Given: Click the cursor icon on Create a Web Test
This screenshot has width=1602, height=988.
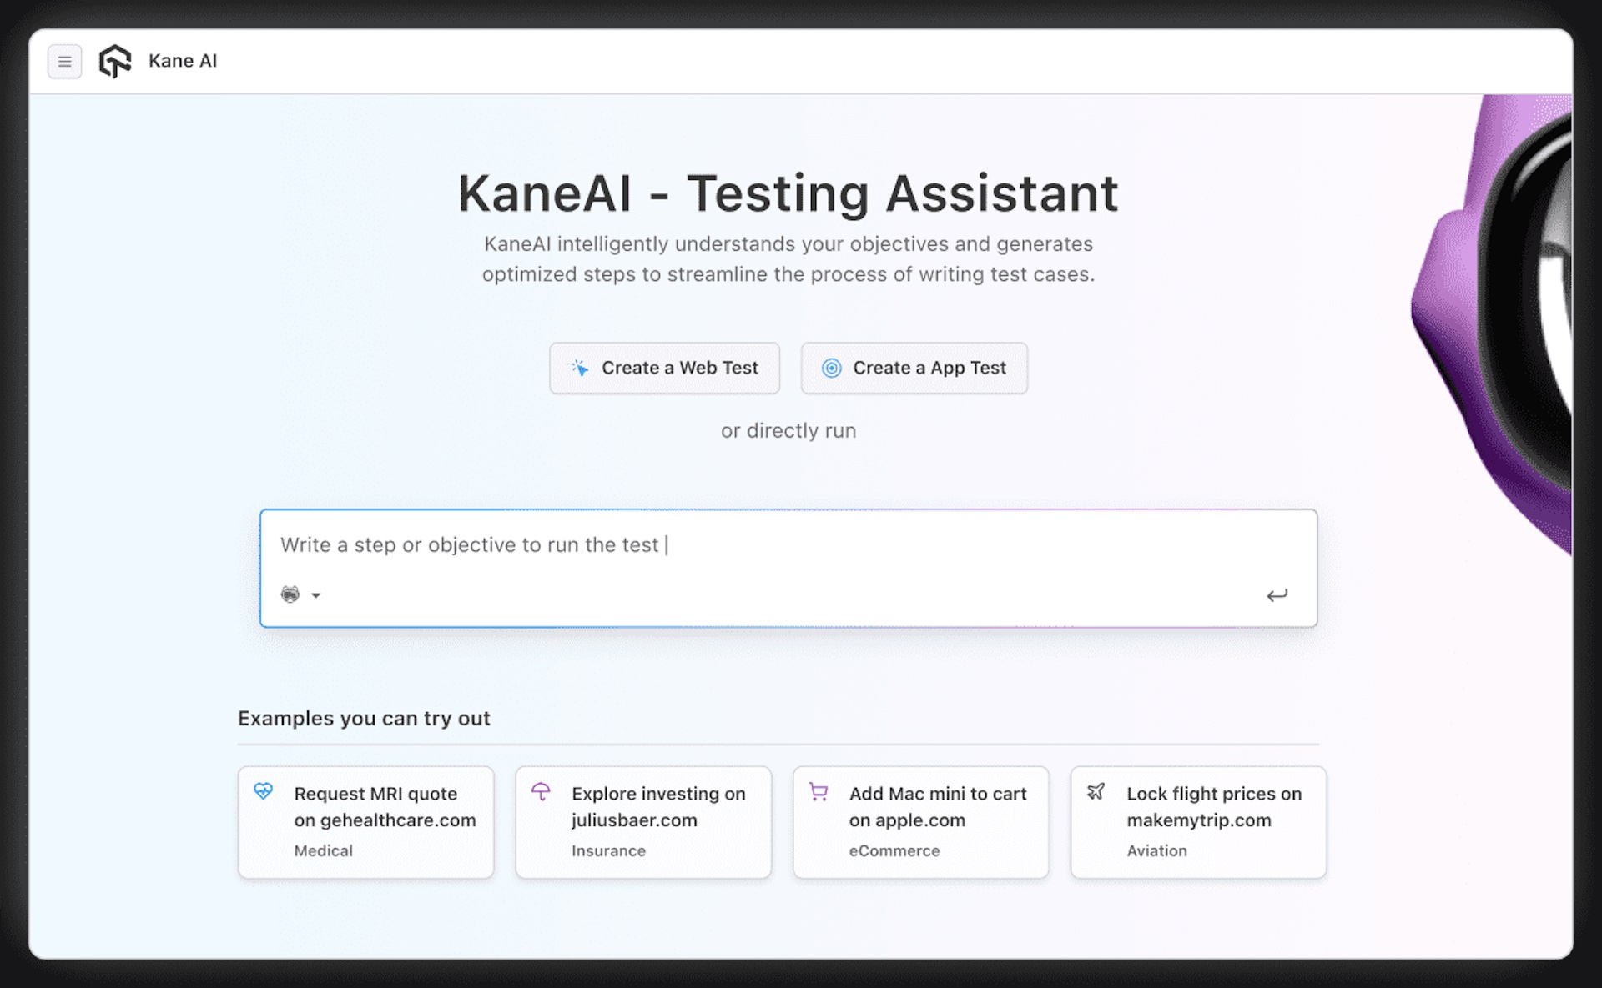Looking at the screenshot, I should pos(580,368).
